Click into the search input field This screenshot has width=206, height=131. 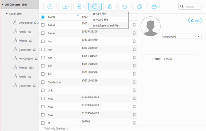[x=192, y=6]
